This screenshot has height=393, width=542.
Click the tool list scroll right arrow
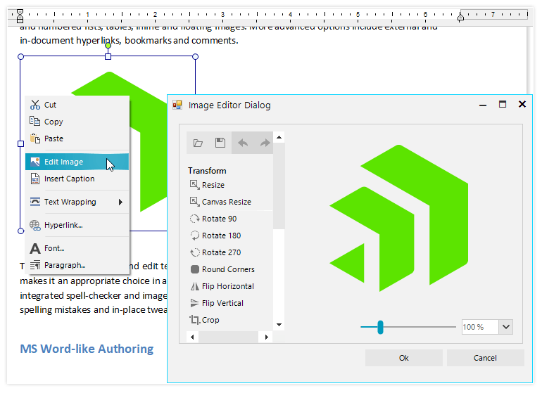pos(267,337)
